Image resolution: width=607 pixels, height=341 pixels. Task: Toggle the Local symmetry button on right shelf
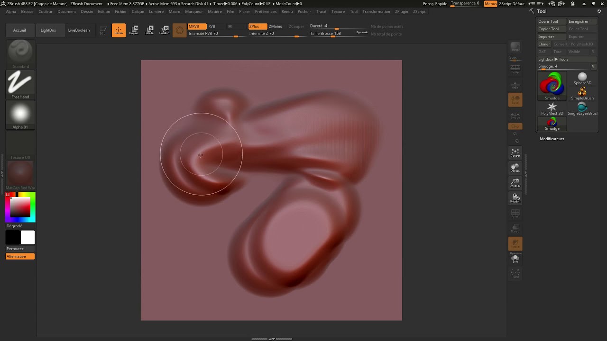pos(515,100)
